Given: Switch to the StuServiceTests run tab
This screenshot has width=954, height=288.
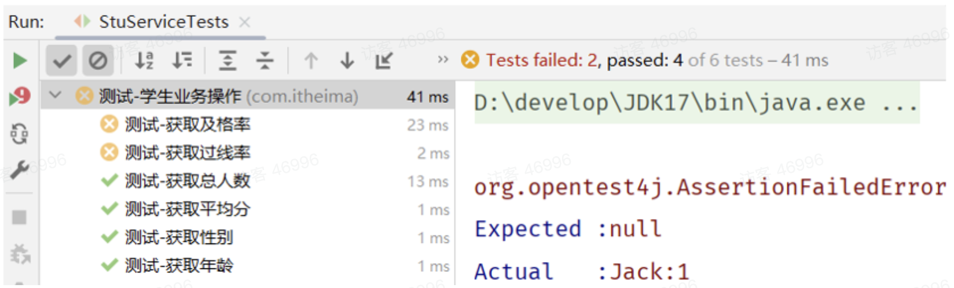Looking at the screenshot, I should coord(164,22).
